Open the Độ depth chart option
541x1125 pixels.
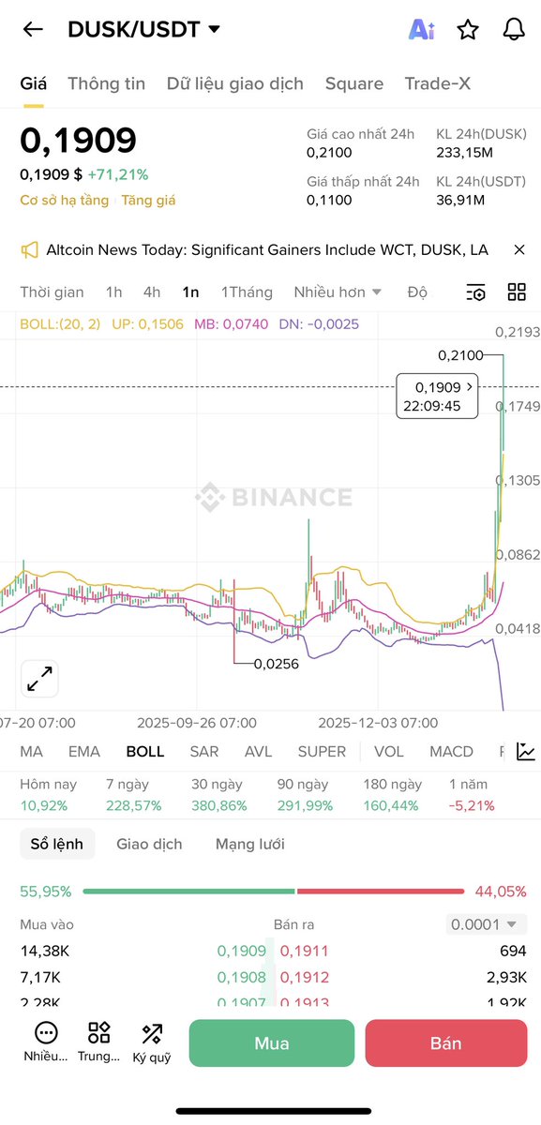[417, 292]
